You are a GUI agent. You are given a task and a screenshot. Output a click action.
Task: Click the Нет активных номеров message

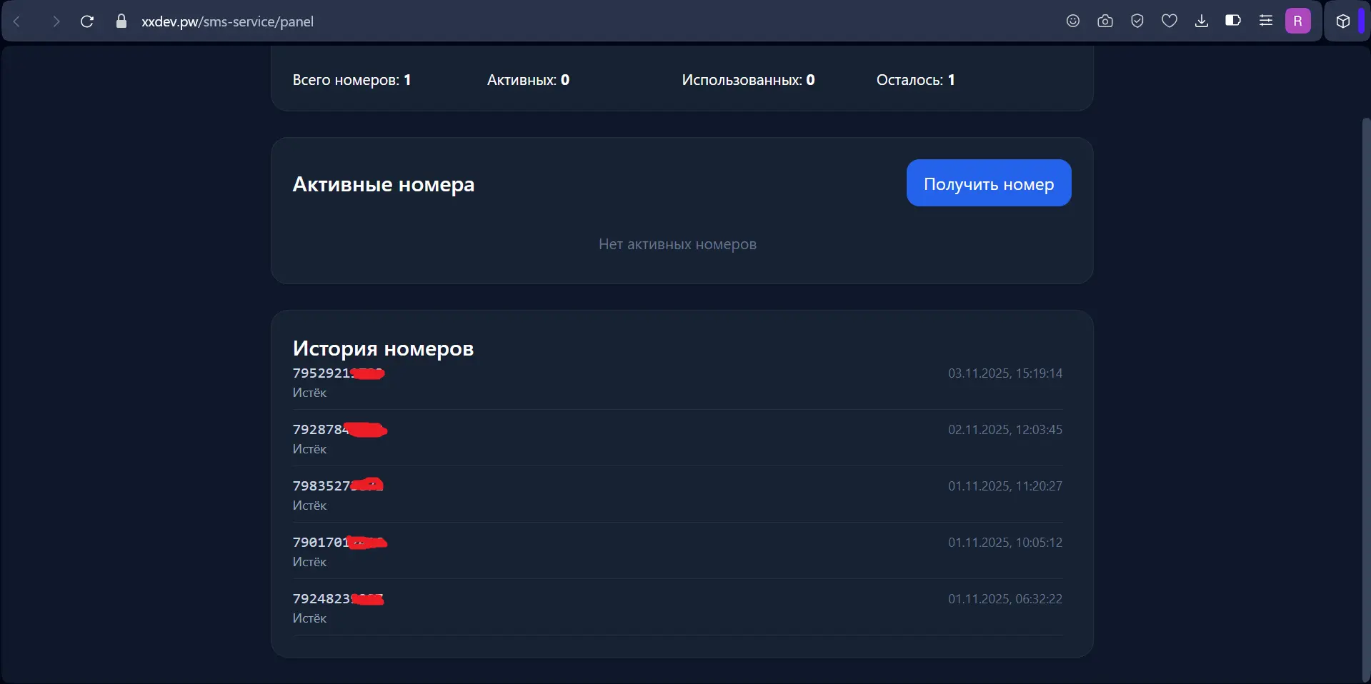(677, 244)
